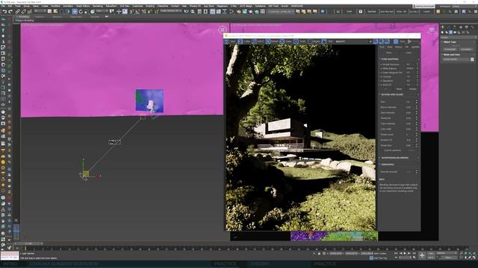Open the Hierarchy tab in command panel
The width and height of the screenshot is (478, 268).
[x=455, y=28]
